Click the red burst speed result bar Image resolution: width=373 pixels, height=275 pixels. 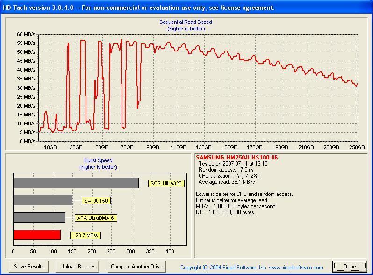pos(37,235)
